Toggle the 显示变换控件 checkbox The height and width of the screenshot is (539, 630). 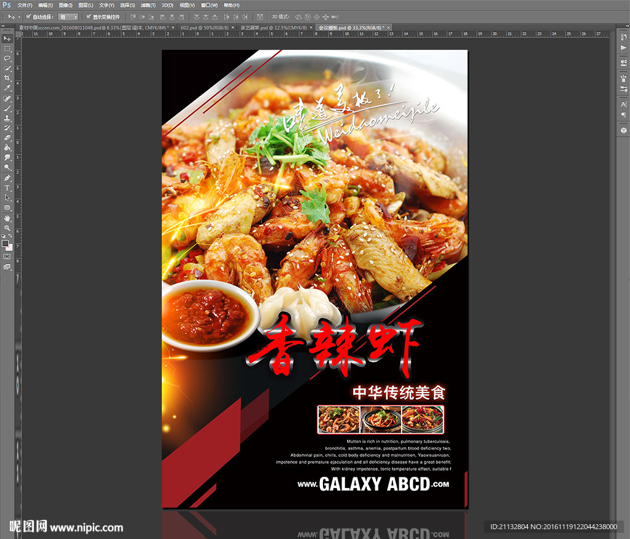coord(89,17)
